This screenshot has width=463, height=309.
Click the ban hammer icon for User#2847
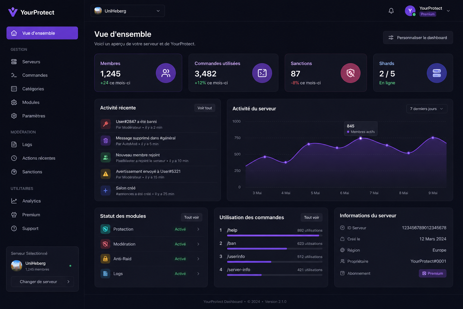pyautogui.click(x=106, y=124)
